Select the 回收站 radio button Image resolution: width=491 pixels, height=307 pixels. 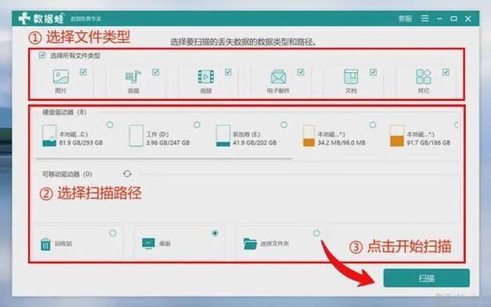click(x=113, y=233)
